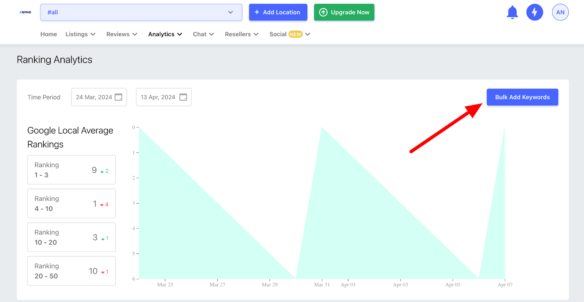
Task: Click the Synup logo
Action: [26, 12]
